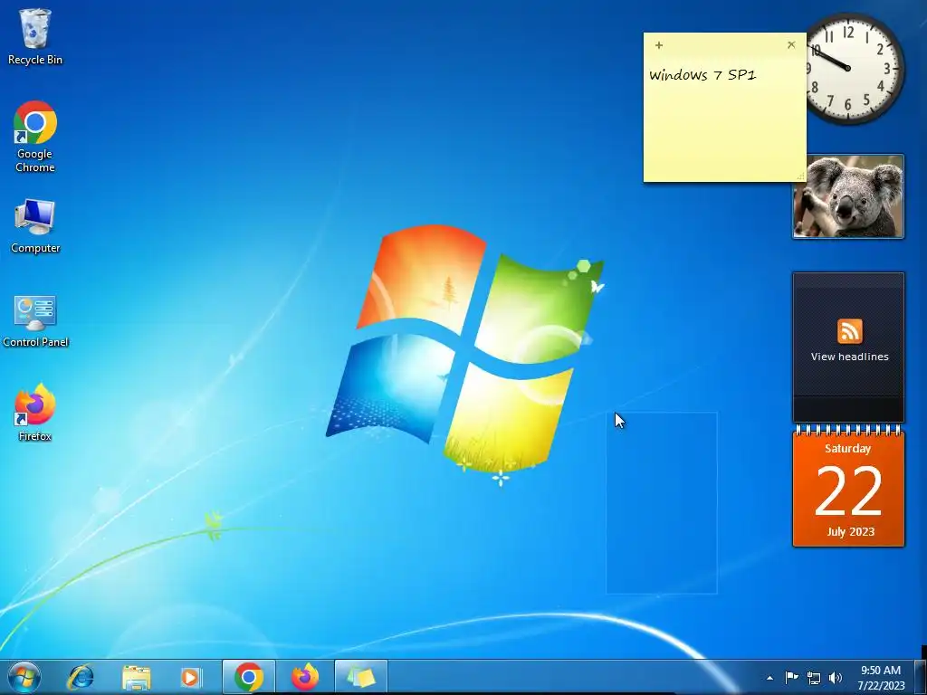Image resolution: width=927 pixels, height=695 pixels.
Task: Switch to Chrome in the taskbar
Action: (x=249, y=677)
